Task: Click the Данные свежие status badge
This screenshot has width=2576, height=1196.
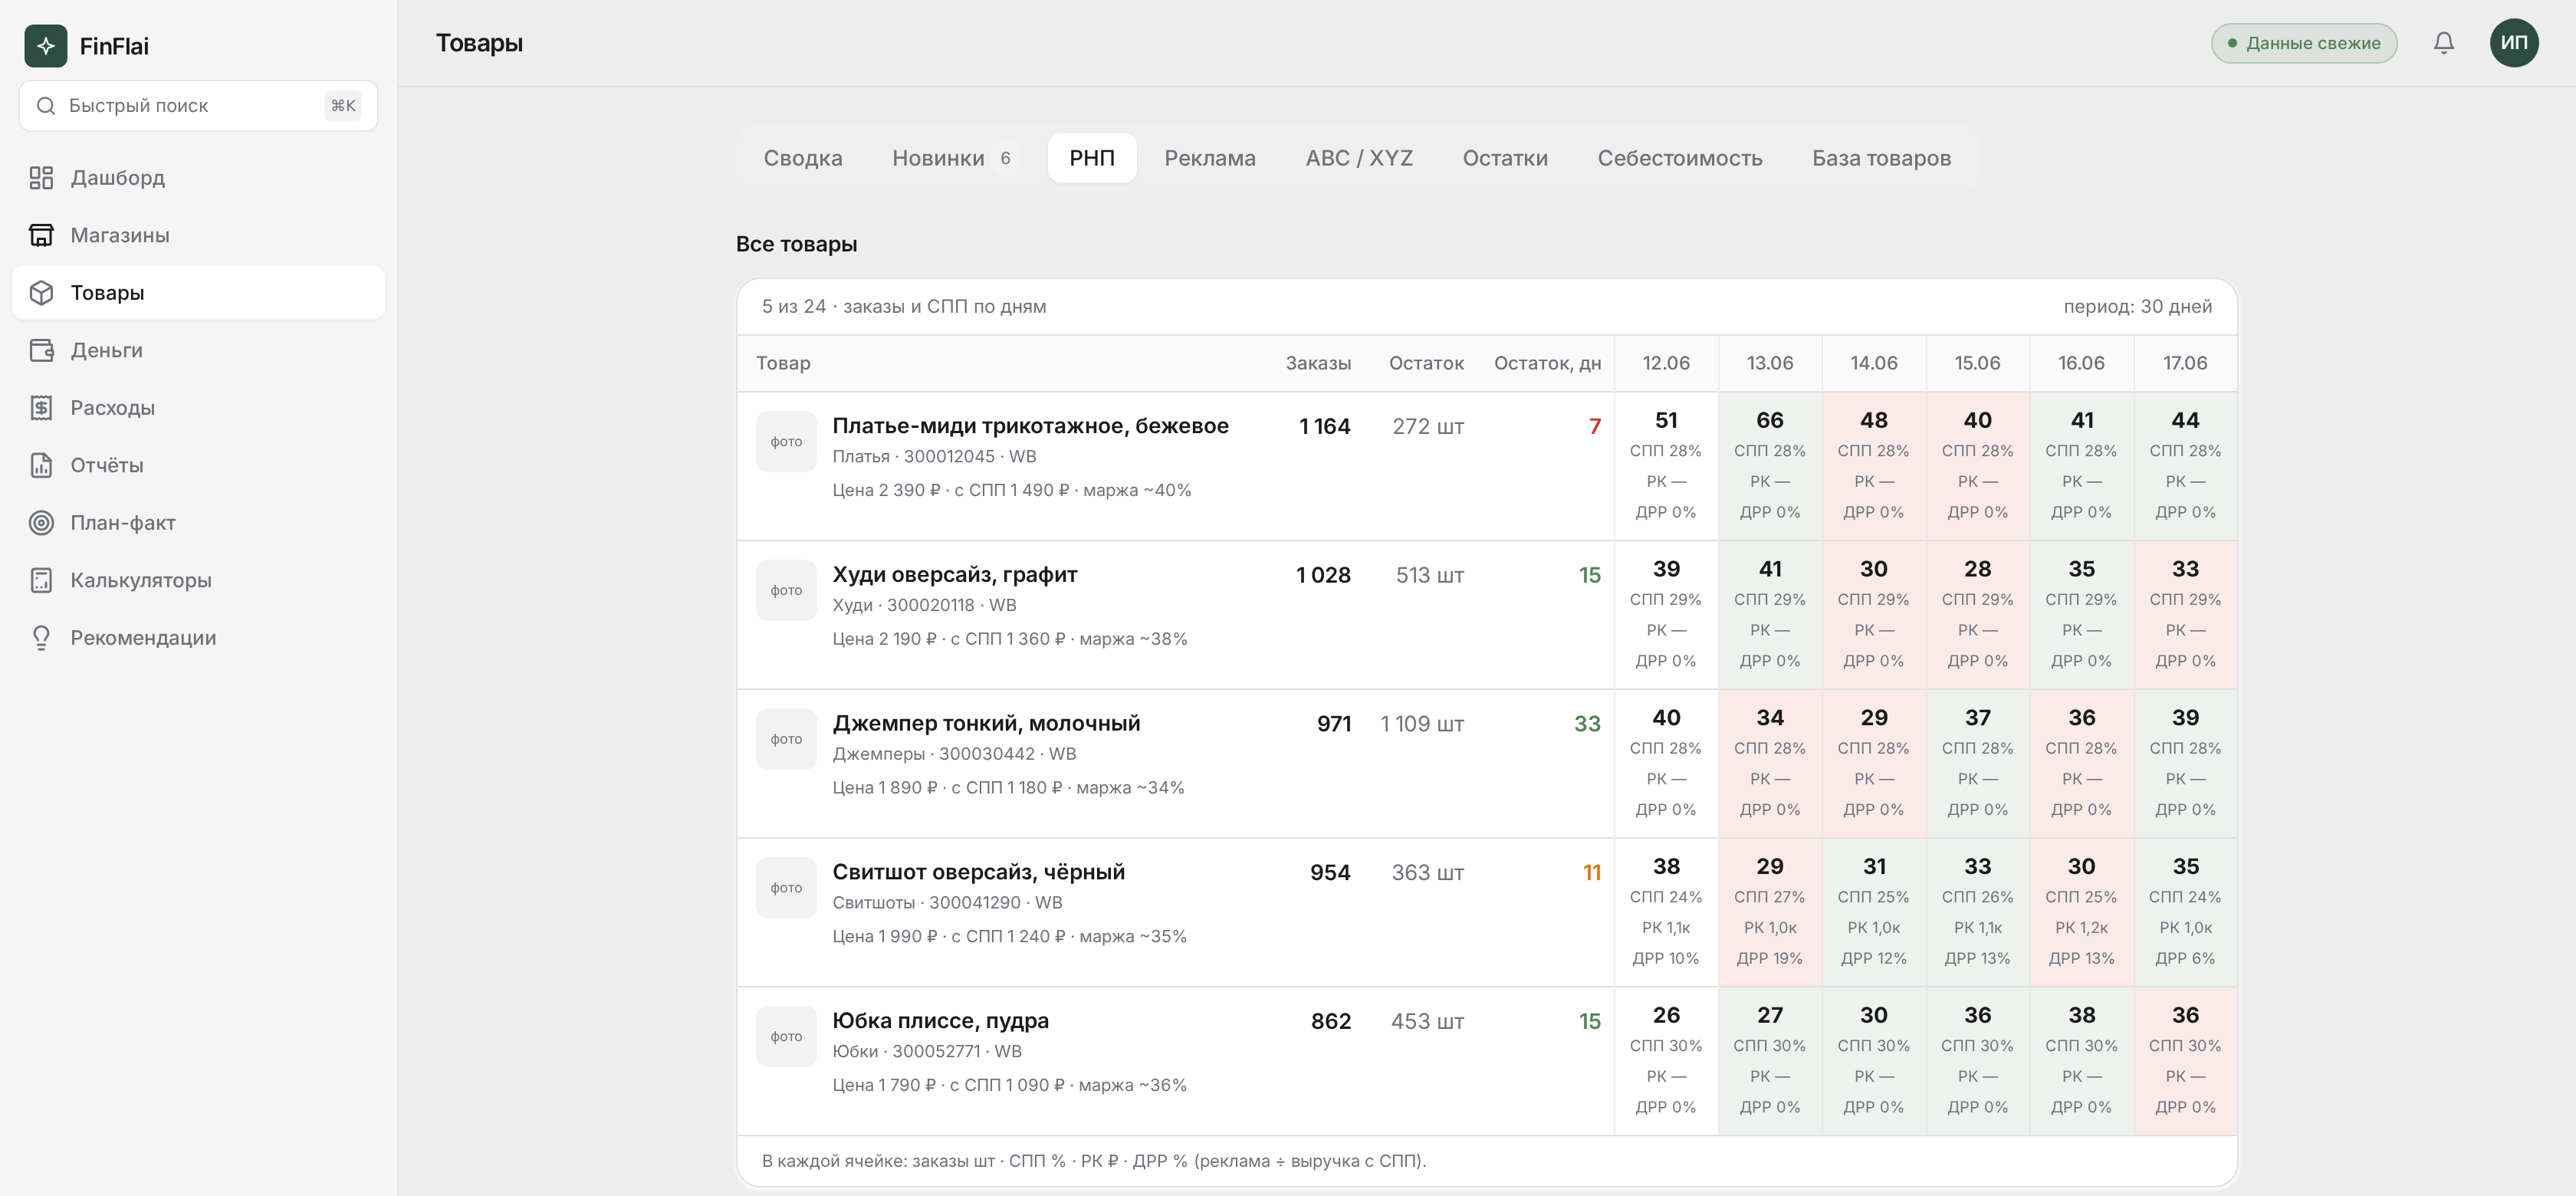Action: coord(2303,43)
